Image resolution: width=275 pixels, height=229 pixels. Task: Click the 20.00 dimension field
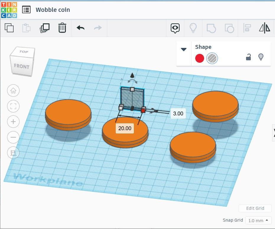pyautogui.click(x=125, y=128)
